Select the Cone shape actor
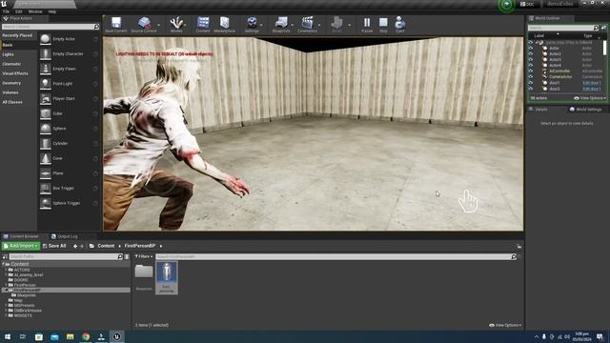Screen dimensions: 610x343 69,158
